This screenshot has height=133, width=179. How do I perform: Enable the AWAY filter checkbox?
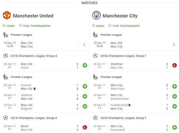pyautogui.click(x=94, y=26)
